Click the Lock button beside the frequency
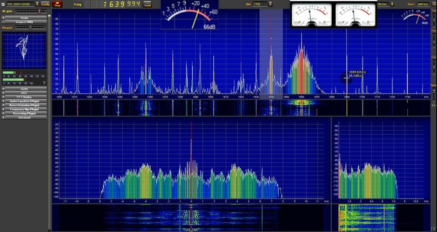This screenshot has height=232, width=437. point(147,4)
